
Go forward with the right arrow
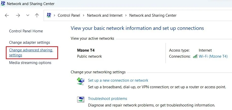[18, 15]
